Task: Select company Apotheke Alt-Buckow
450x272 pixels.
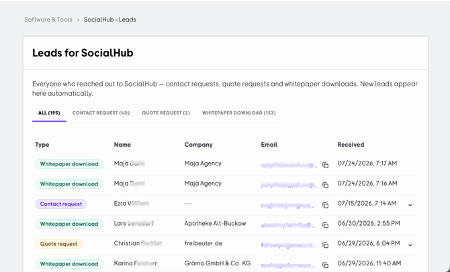Action: [215, 223]
